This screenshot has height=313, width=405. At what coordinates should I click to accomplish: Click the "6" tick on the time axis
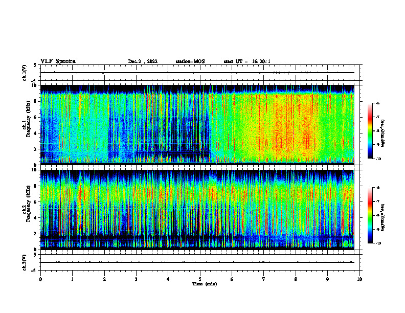click(x=232, y=279)
